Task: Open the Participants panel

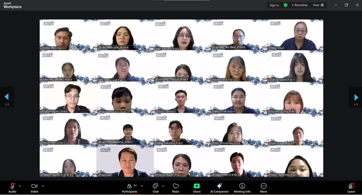Action: (129, 186)
